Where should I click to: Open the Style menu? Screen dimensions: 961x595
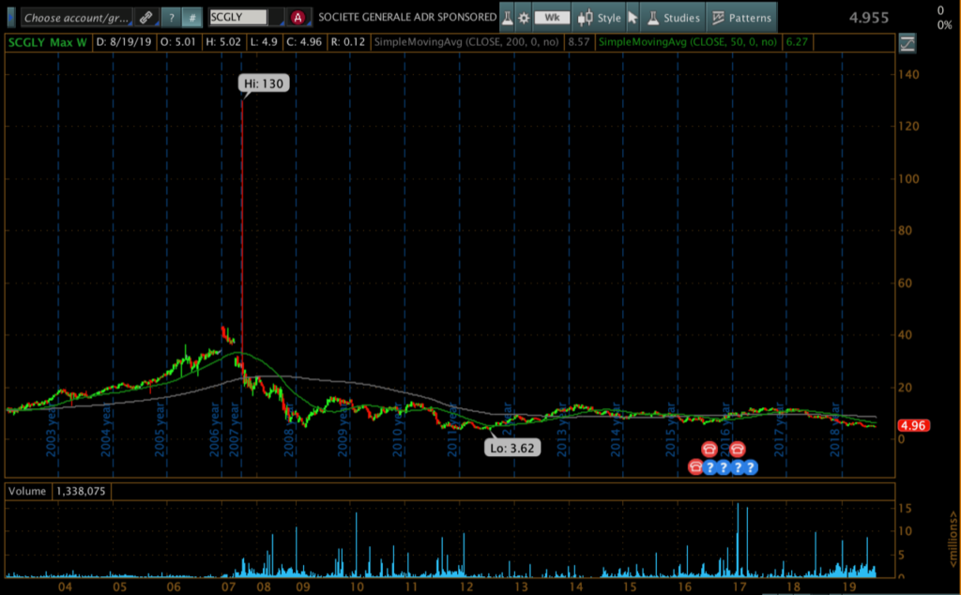600,18
